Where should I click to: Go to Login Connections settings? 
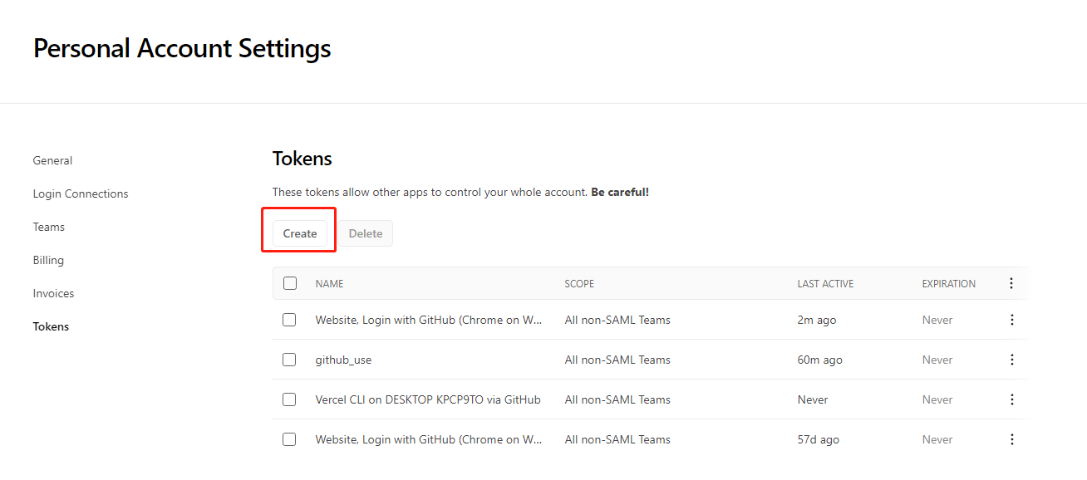[x=81, y=193]
